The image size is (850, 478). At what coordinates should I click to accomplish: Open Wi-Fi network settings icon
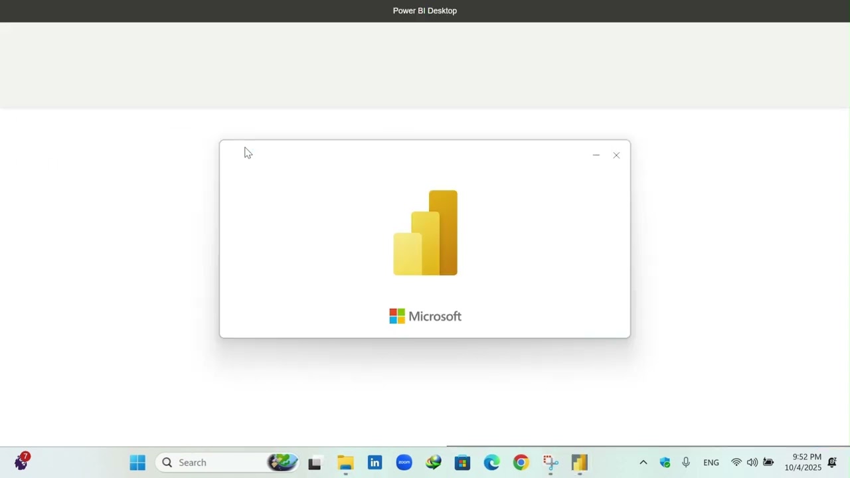point(736,463)
